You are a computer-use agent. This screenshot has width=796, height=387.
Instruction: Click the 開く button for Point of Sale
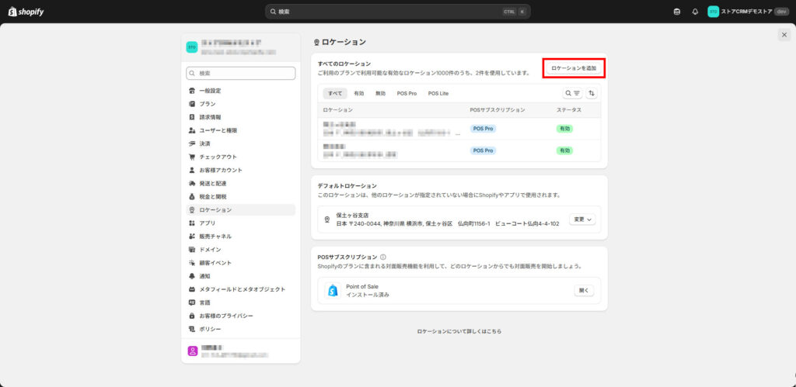[584, 291]
